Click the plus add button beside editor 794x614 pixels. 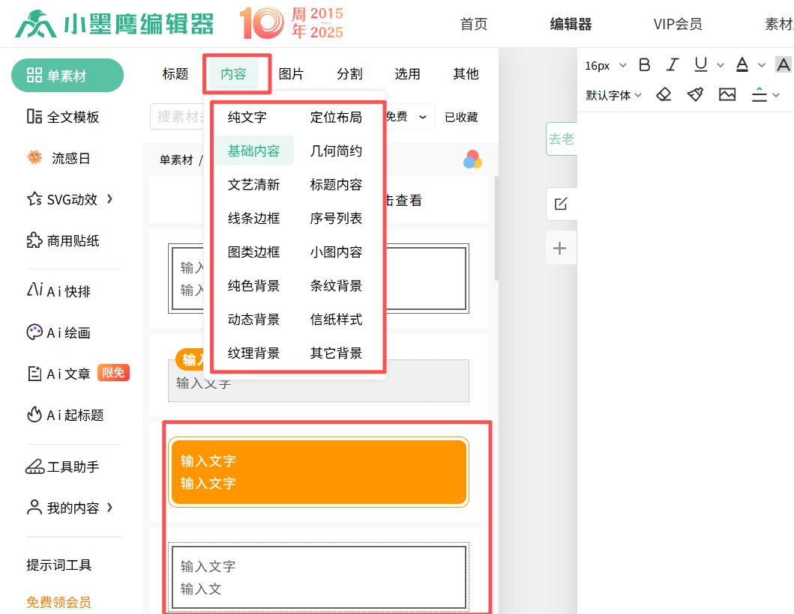point(559,249)
